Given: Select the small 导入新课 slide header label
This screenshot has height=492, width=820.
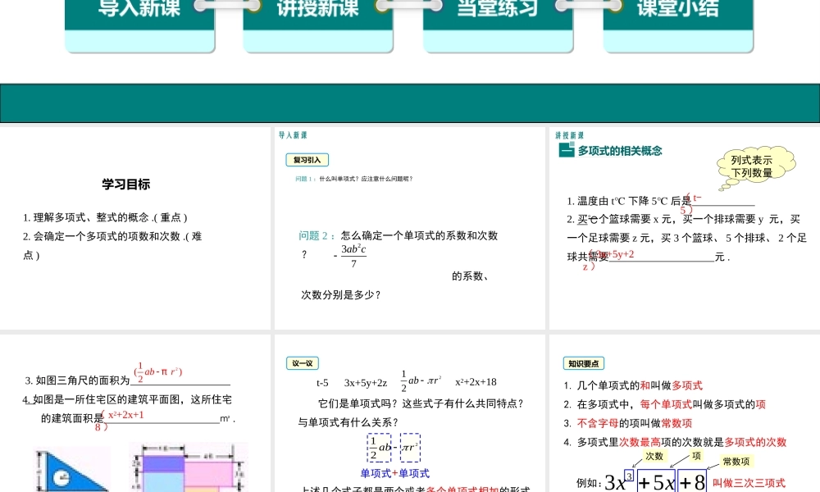Looking at the screenshot, I should point(293,135).
